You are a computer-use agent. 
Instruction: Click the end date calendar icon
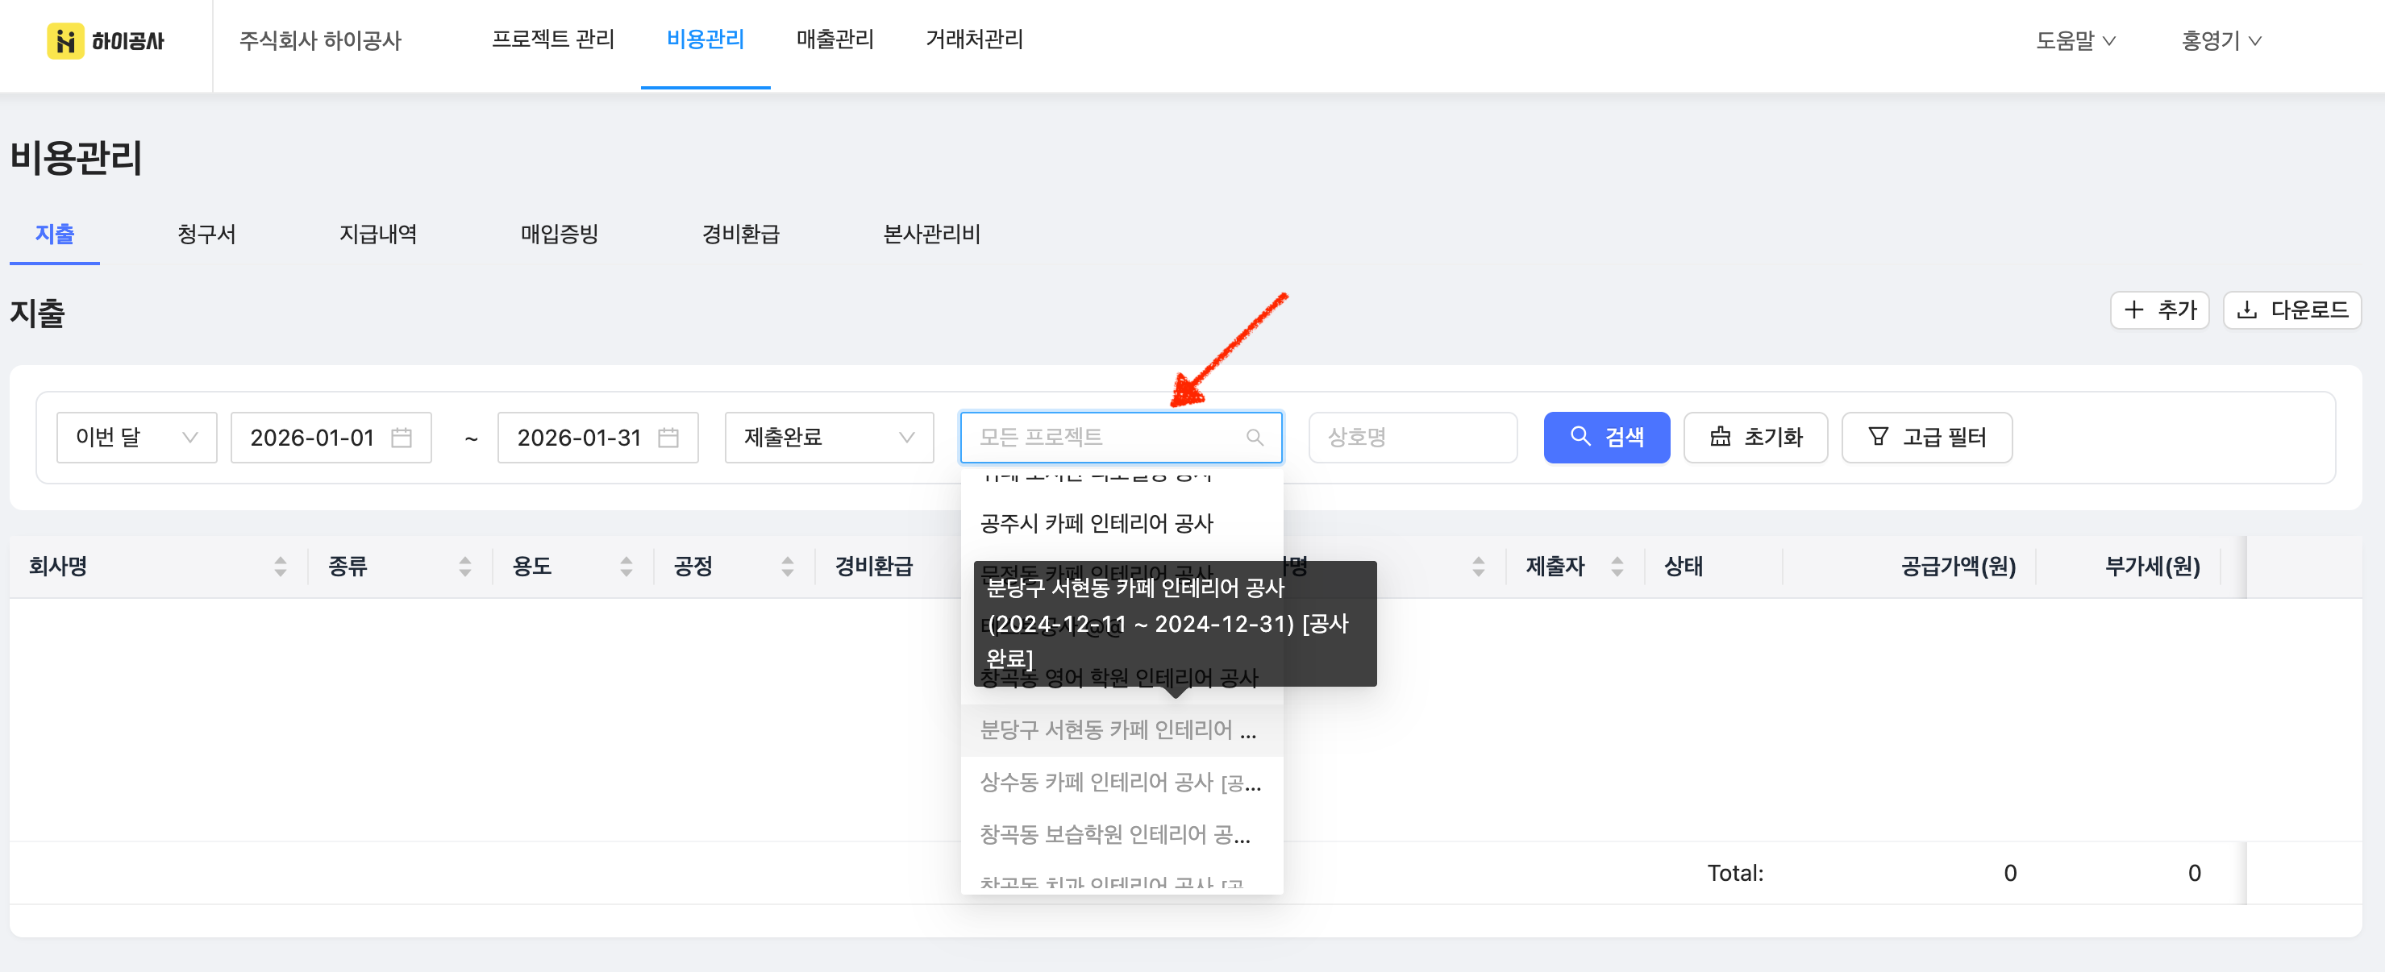[668, 437]
